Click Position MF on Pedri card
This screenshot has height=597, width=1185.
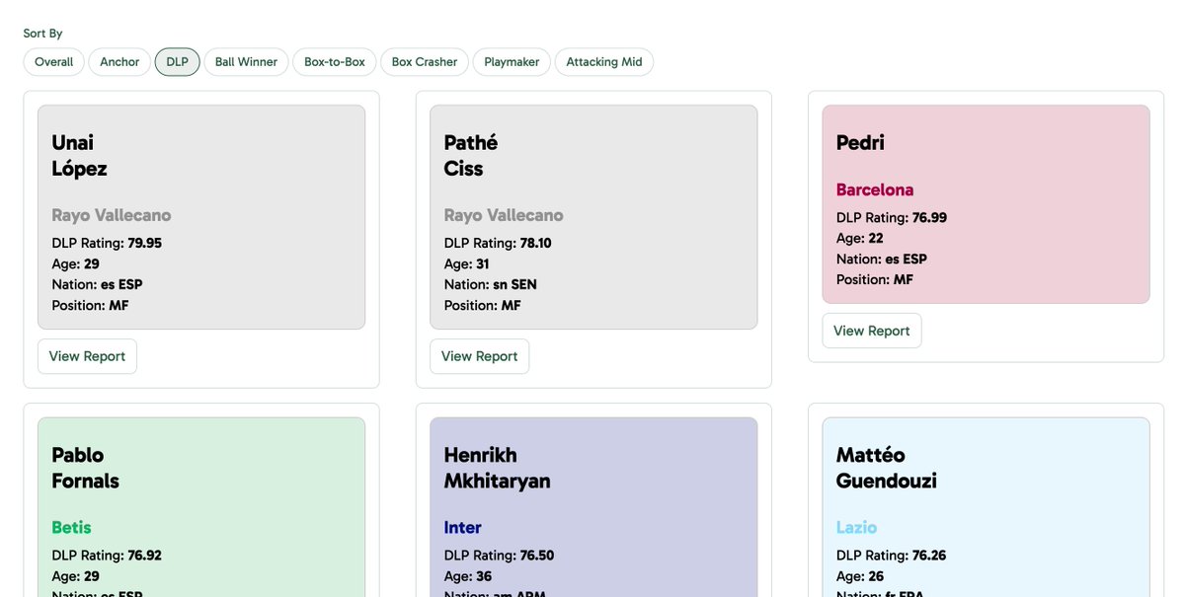click(x=875, y=279)
